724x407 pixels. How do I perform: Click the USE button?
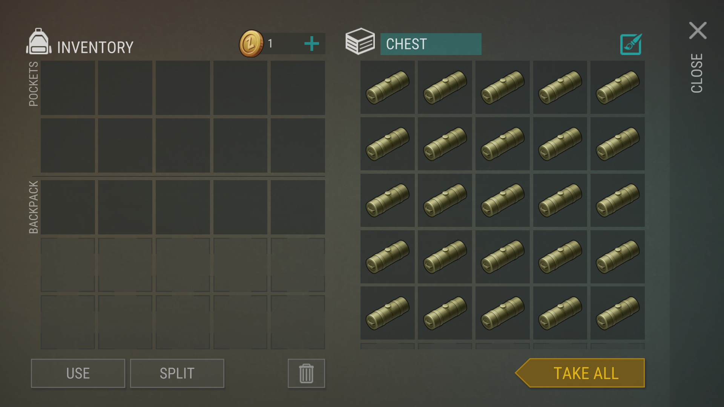coord(78,373)
